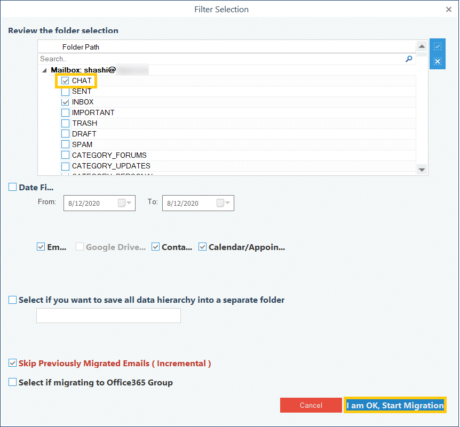Check the CATEGORY_UPDATES folder checkbox

click(65, 166)
